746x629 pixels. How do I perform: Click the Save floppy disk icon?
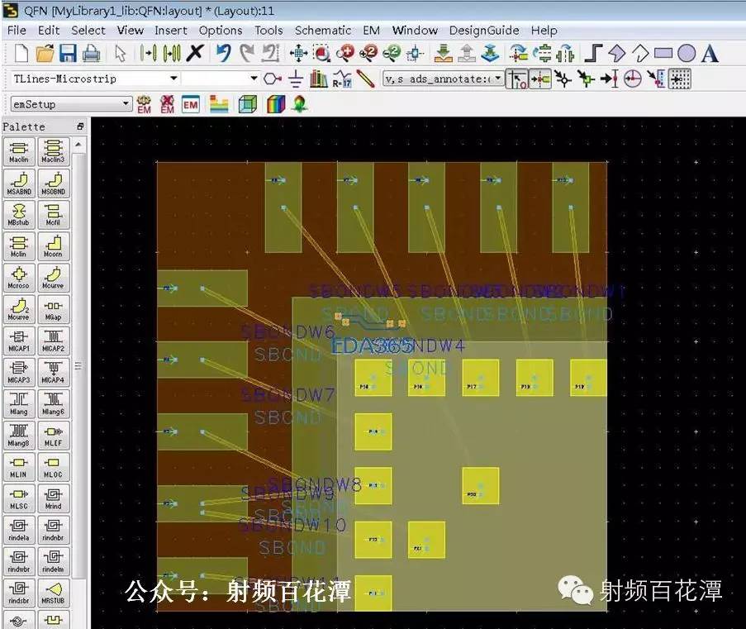[68, 53]
